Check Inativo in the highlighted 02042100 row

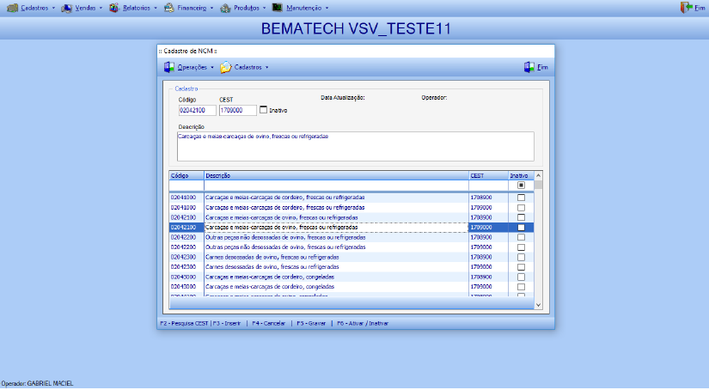(x=521, y=228)
